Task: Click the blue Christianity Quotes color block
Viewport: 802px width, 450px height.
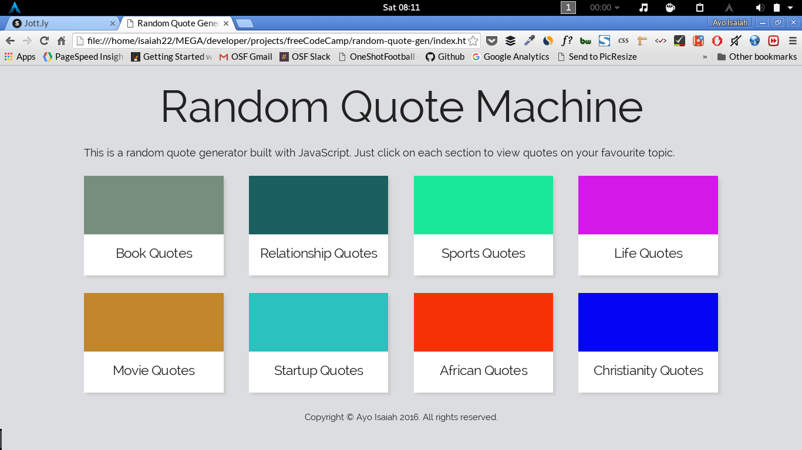Action: [x=648, y=322]
